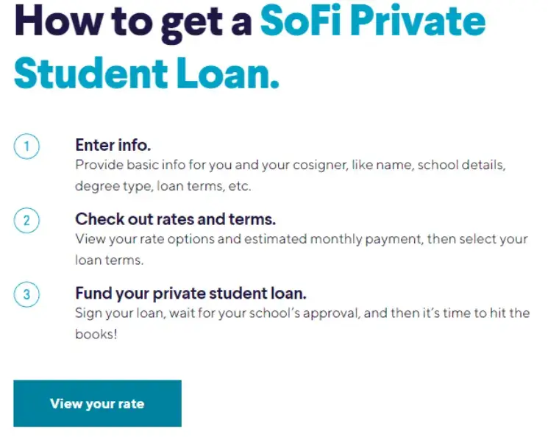The image size is (548, 437).
Task: Select the step 2 circle icon
Action: 26,220
